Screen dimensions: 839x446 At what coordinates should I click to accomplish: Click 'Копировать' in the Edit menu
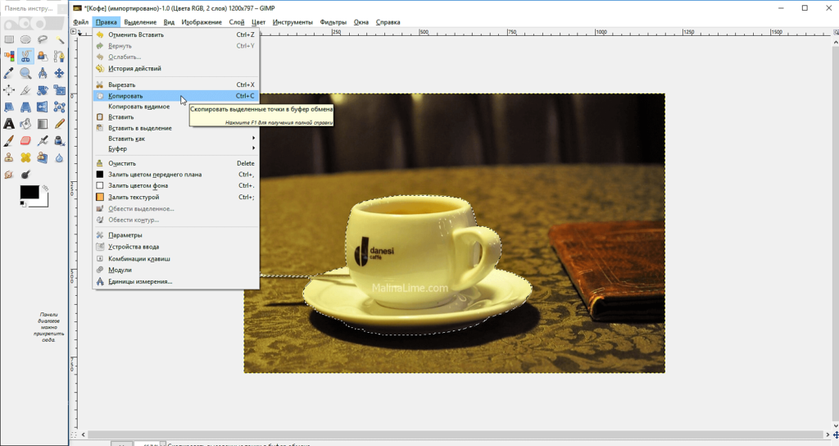pos(125,96)
